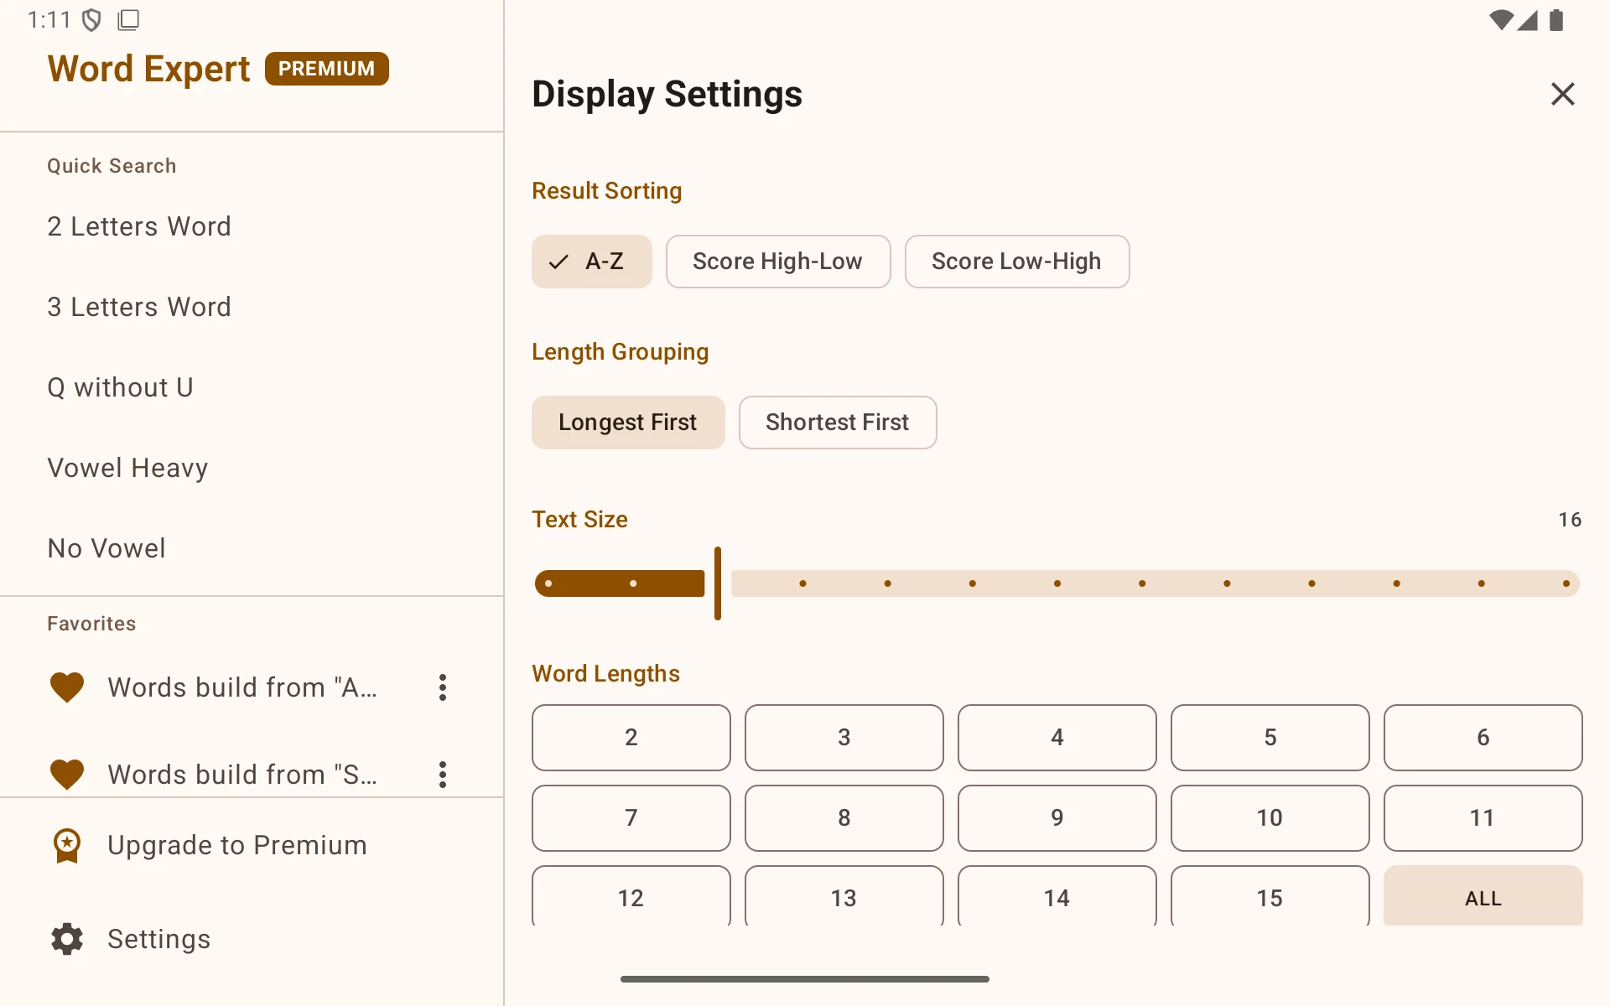
Task: Click the Text Size slider handle
Action: pos(718,583)
